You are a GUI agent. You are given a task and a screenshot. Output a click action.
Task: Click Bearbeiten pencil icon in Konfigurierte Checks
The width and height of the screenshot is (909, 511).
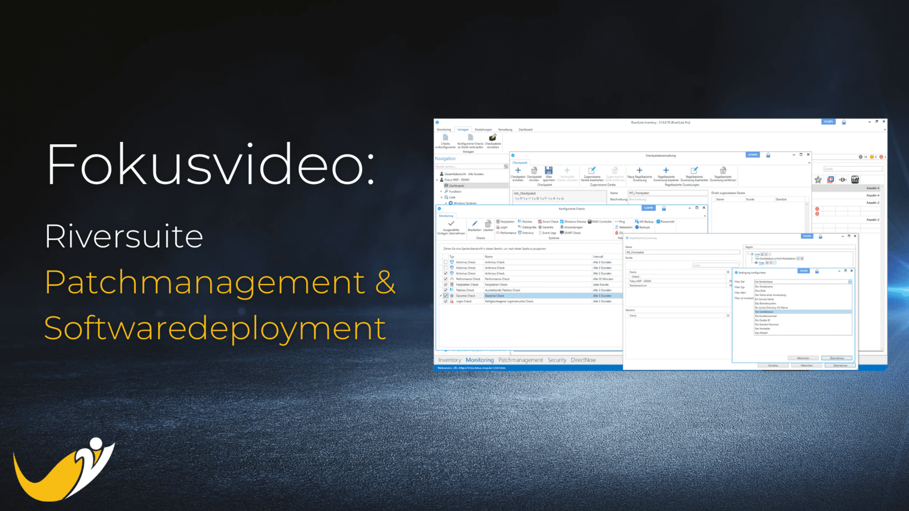click(x=474, y=224)
